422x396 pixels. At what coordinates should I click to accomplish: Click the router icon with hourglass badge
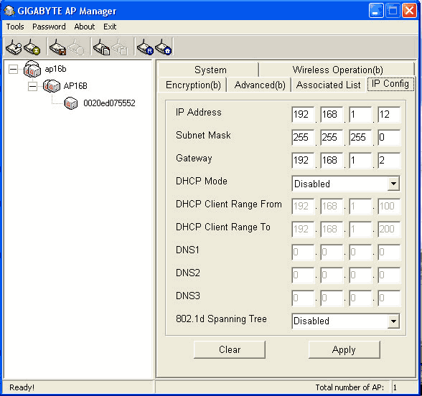(x=32, y=47)
